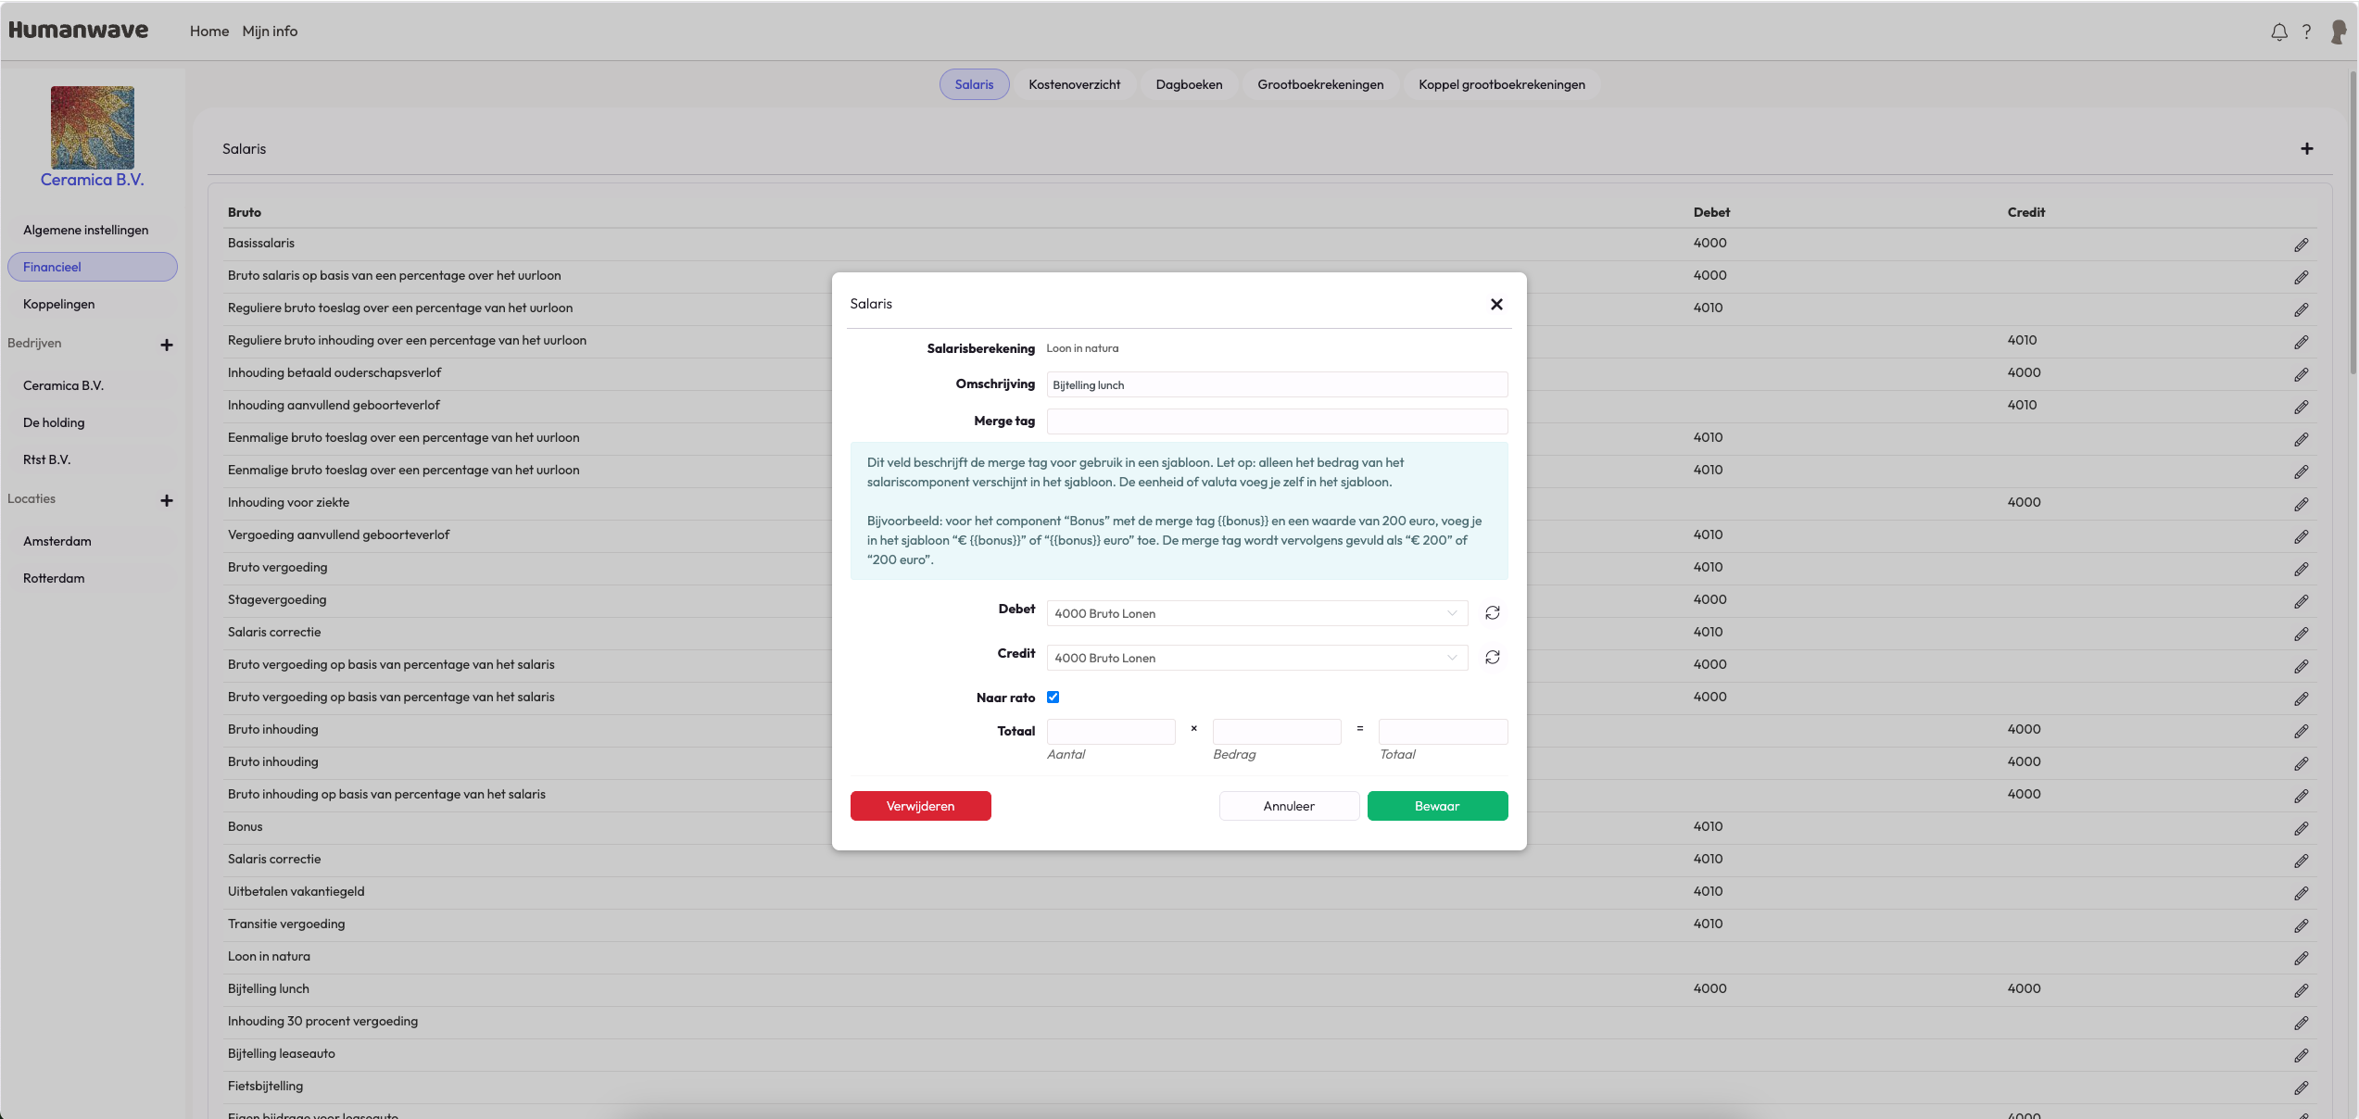Click the red Verwijderen button
Screen dimensions: 2359x1119
click(920, 806)
